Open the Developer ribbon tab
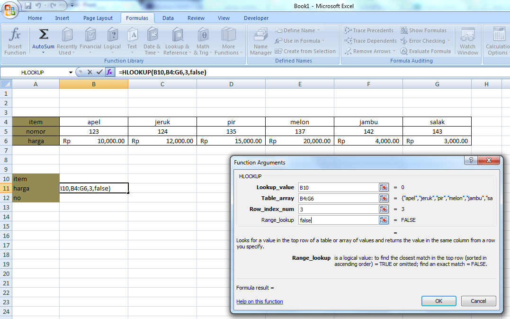 click(256, 18)
